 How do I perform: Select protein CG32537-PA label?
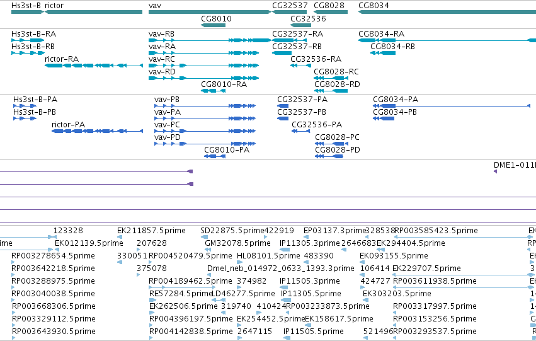tap(302, 100)
